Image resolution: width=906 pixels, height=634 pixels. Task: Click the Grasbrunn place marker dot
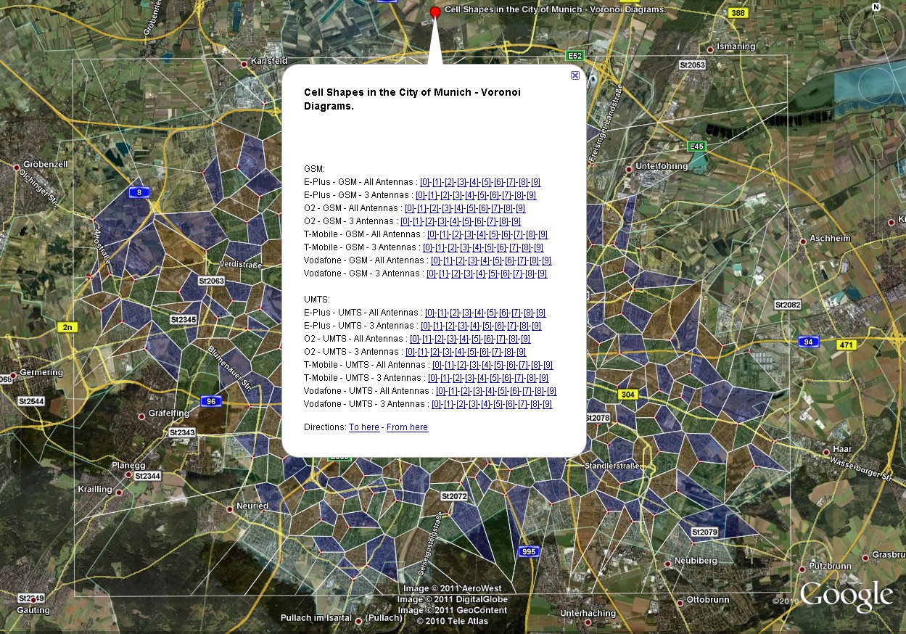pyautogui.click(x=865, y=558)
